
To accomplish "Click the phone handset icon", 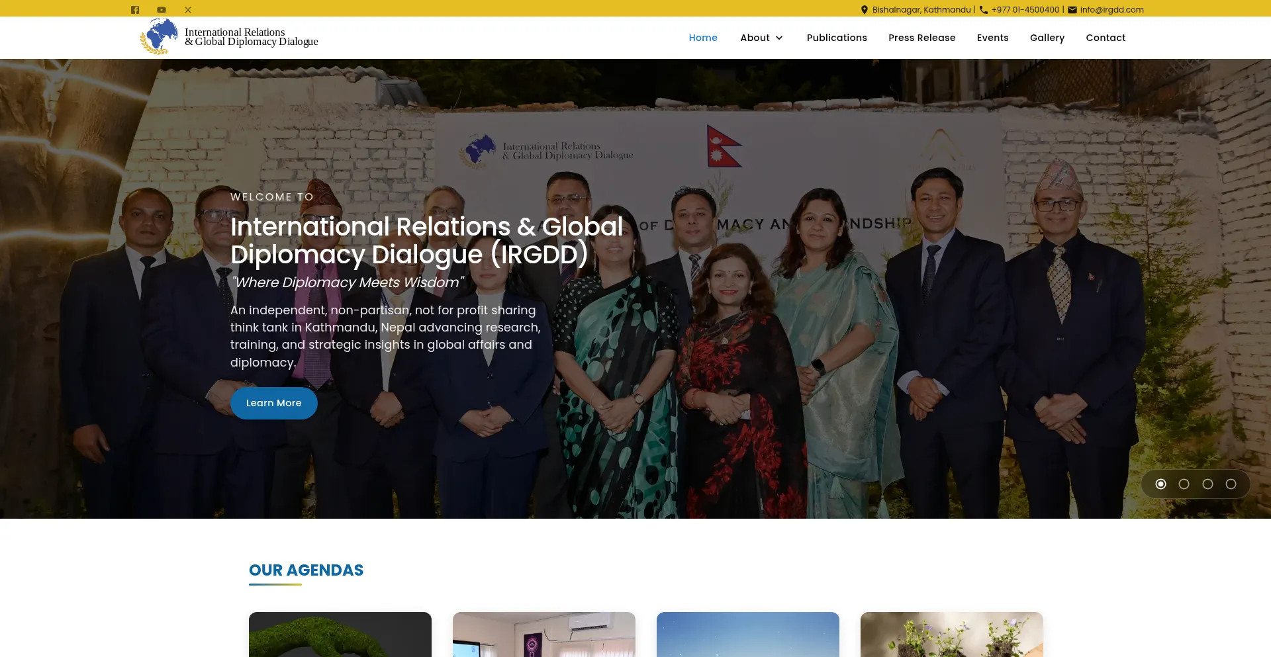I will [984, 10].
